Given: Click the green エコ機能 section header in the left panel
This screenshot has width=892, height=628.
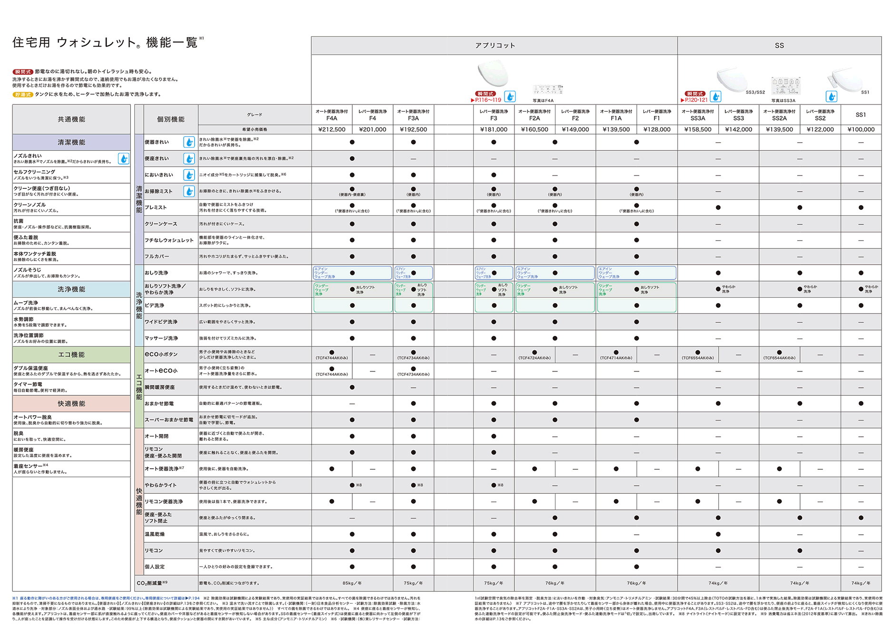Looking at the screenshot, I should (71, 354).
